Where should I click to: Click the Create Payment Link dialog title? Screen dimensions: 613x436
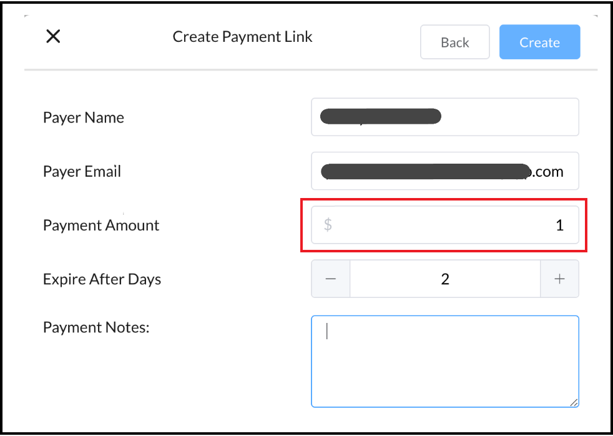242,36
